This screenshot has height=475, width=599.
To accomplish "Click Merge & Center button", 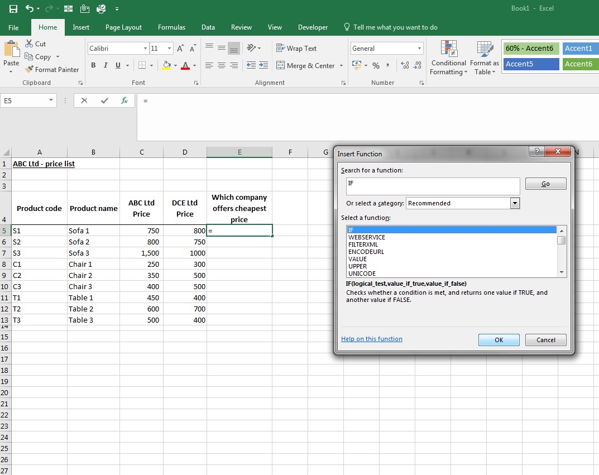I will pyautogui.click(x=305, y=65).
